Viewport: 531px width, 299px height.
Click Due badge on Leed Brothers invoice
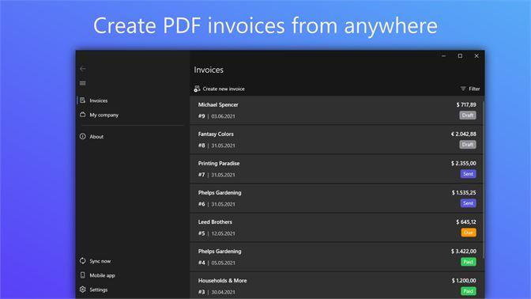(x=469, y=233)
